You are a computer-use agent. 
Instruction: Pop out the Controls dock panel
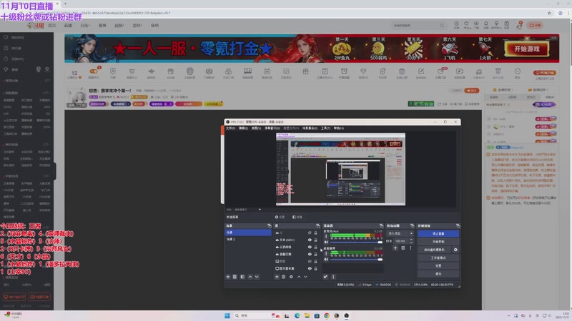click(x=458, y=226)
